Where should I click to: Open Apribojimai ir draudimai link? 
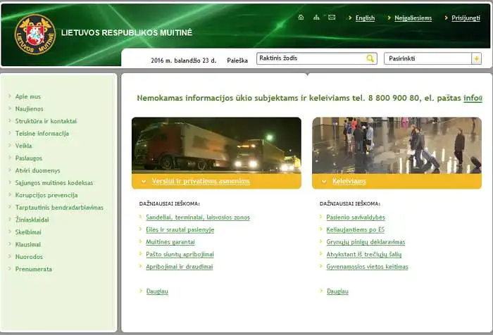[x=179, y=267]
